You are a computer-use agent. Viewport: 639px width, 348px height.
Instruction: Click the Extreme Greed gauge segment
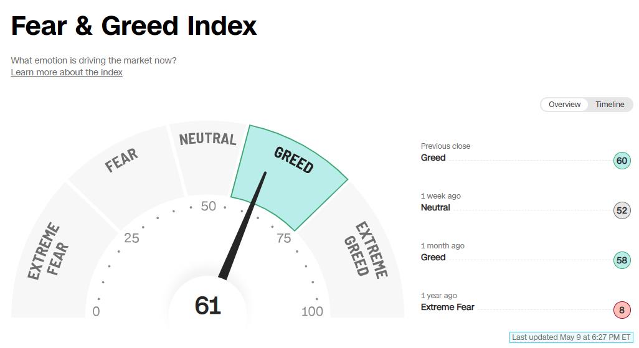(x=367, y=253)
